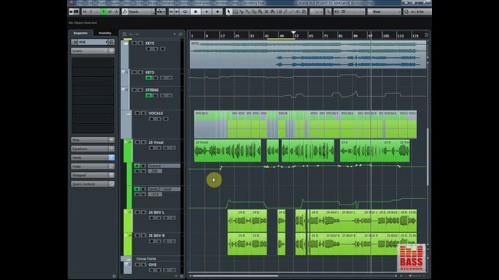
Task: Click record enable on 23 Vocal track
Action: click(x=152, y=148)
